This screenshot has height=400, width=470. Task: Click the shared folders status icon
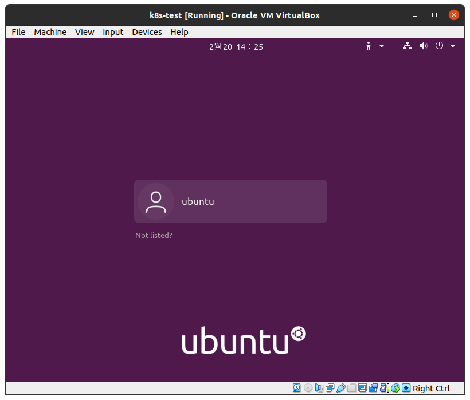tap(351, 388)
